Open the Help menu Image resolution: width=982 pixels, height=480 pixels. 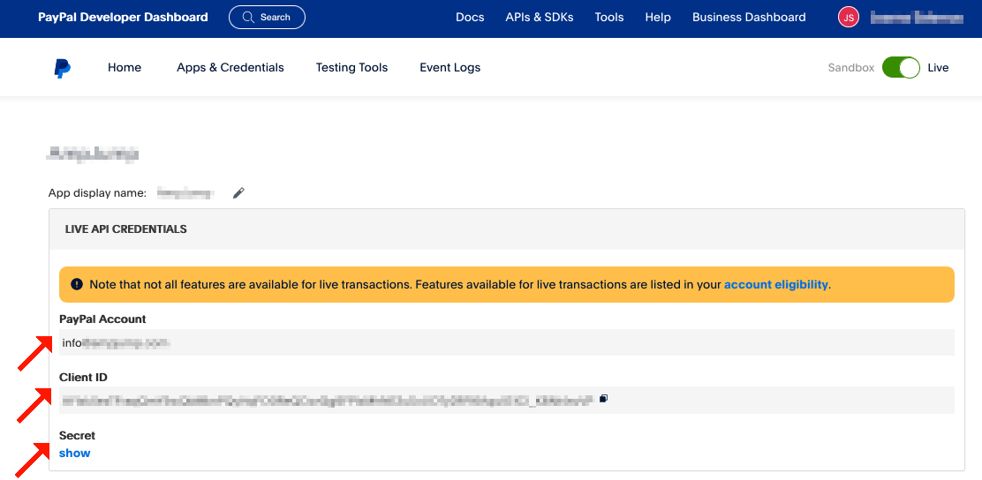coord(658,18)
